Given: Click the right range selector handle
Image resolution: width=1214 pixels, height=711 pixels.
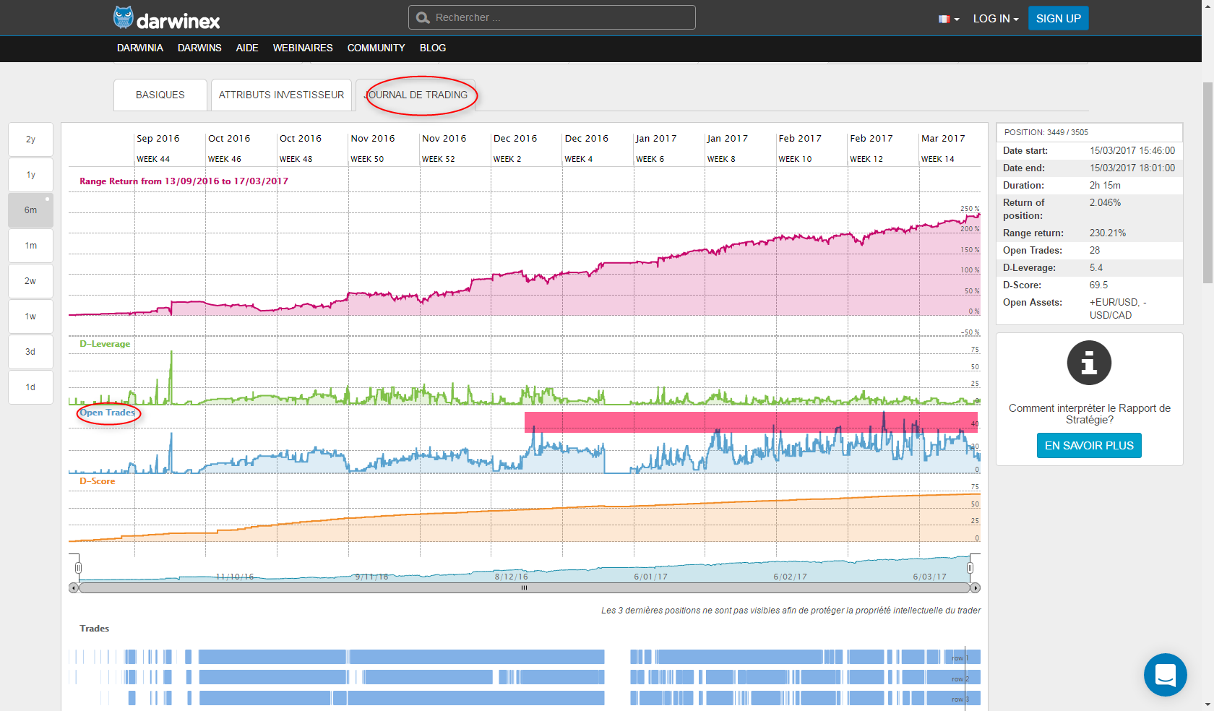Looking at the screenshot, I should [x=970, y=568].
